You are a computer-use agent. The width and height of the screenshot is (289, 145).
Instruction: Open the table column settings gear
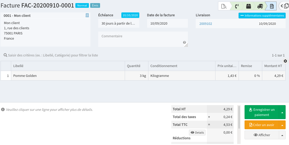pos(285,61)
